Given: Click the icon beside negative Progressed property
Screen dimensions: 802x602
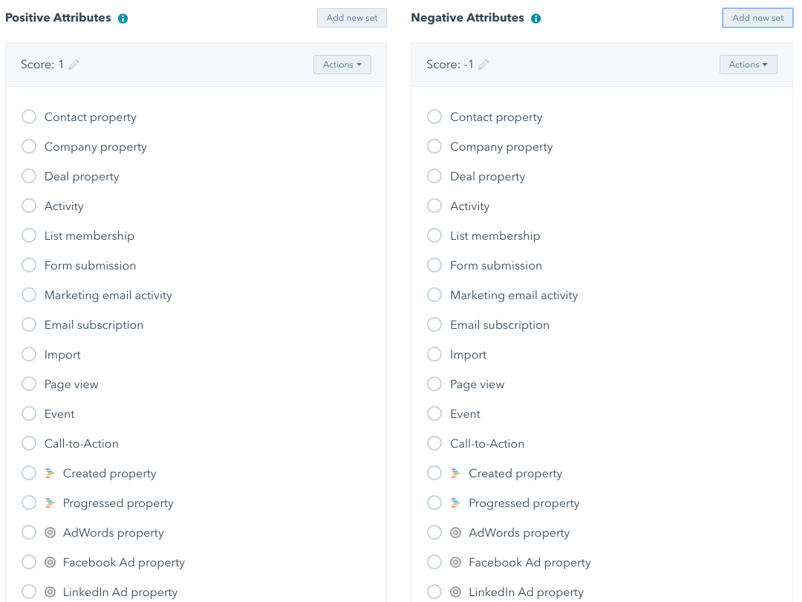Looking at the screenshot, I should point(456,503).
